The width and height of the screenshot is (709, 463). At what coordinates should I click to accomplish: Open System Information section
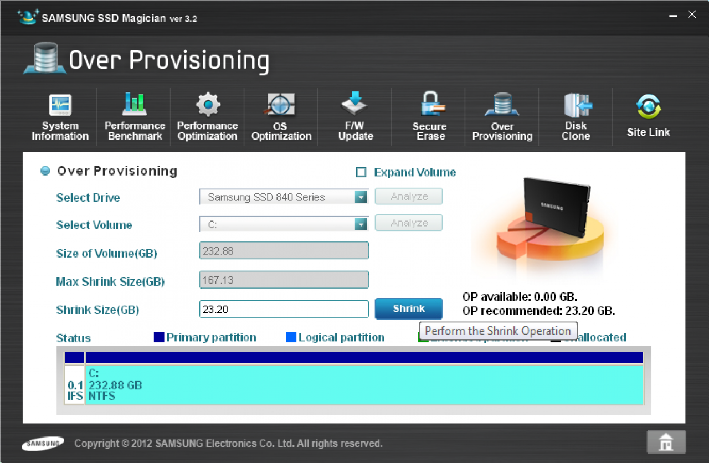tap(60, 117)
